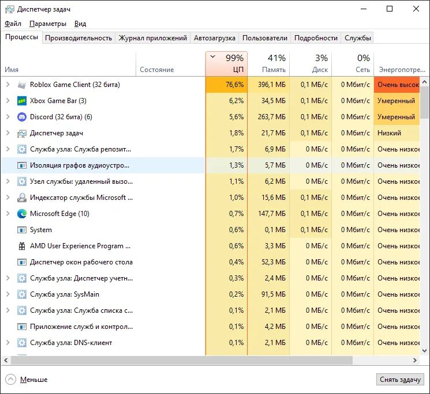The image size is (430, 394).
Task: Open the Параметры menu
Action: coord(48,24)
